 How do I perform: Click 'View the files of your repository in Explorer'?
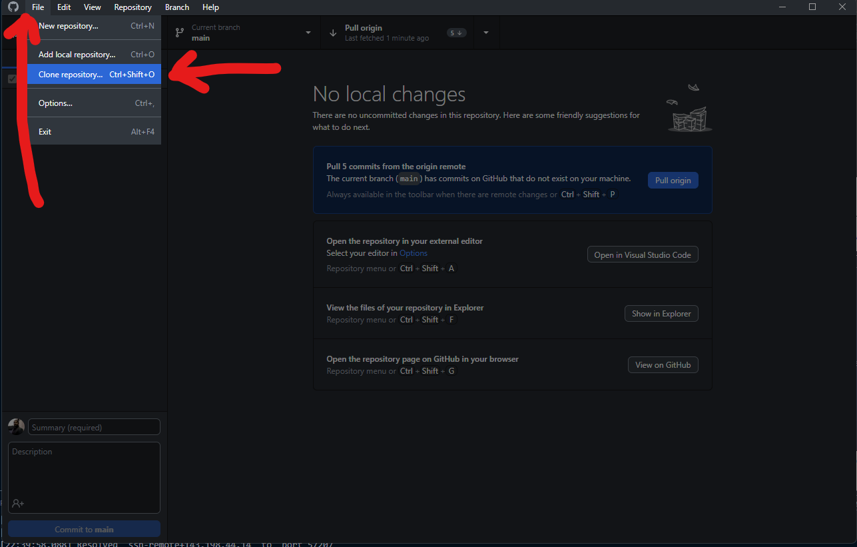click(x=405, y=308)
